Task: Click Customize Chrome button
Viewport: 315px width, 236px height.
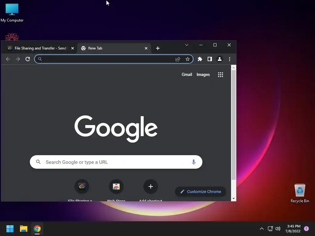Action: [201, 192]
